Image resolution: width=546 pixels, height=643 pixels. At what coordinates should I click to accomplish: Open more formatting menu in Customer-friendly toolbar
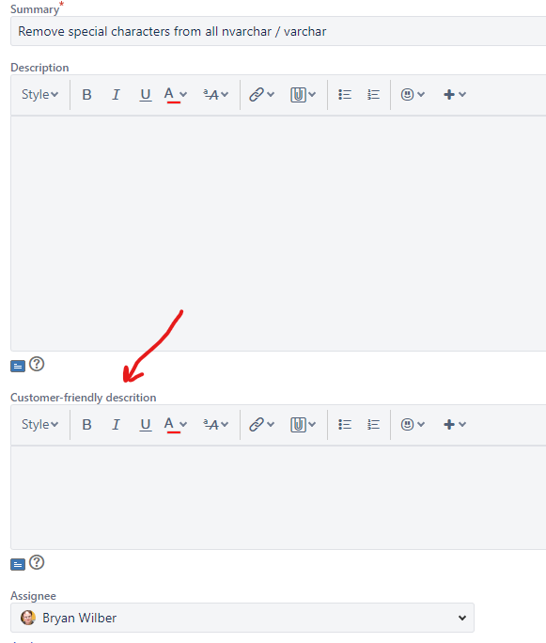click(216, 424)
